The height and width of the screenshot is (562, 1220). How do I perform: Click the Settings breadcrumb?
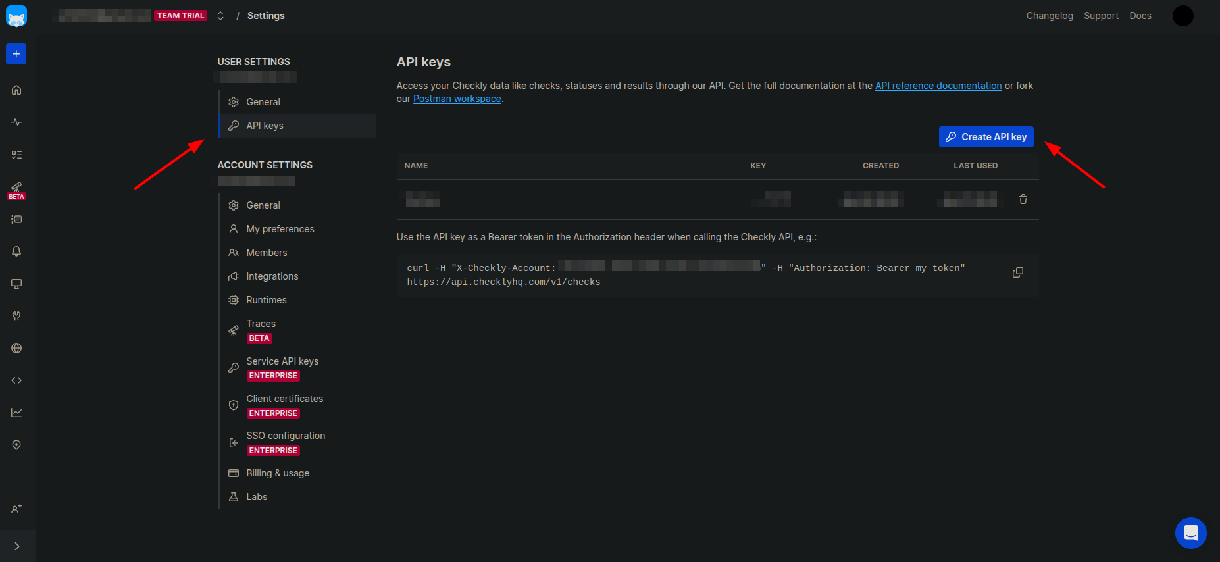click(x=266, y=16)
